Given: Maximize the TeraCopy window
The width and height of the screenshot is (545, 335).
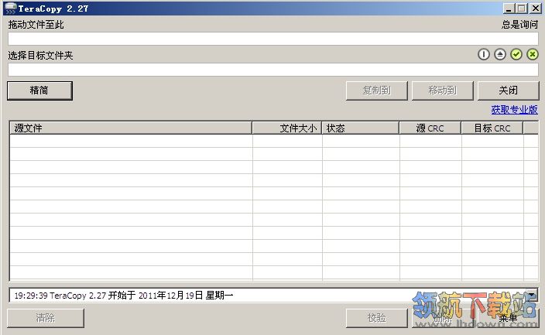Looking at the screenshot, I should (x=521, y=9).
